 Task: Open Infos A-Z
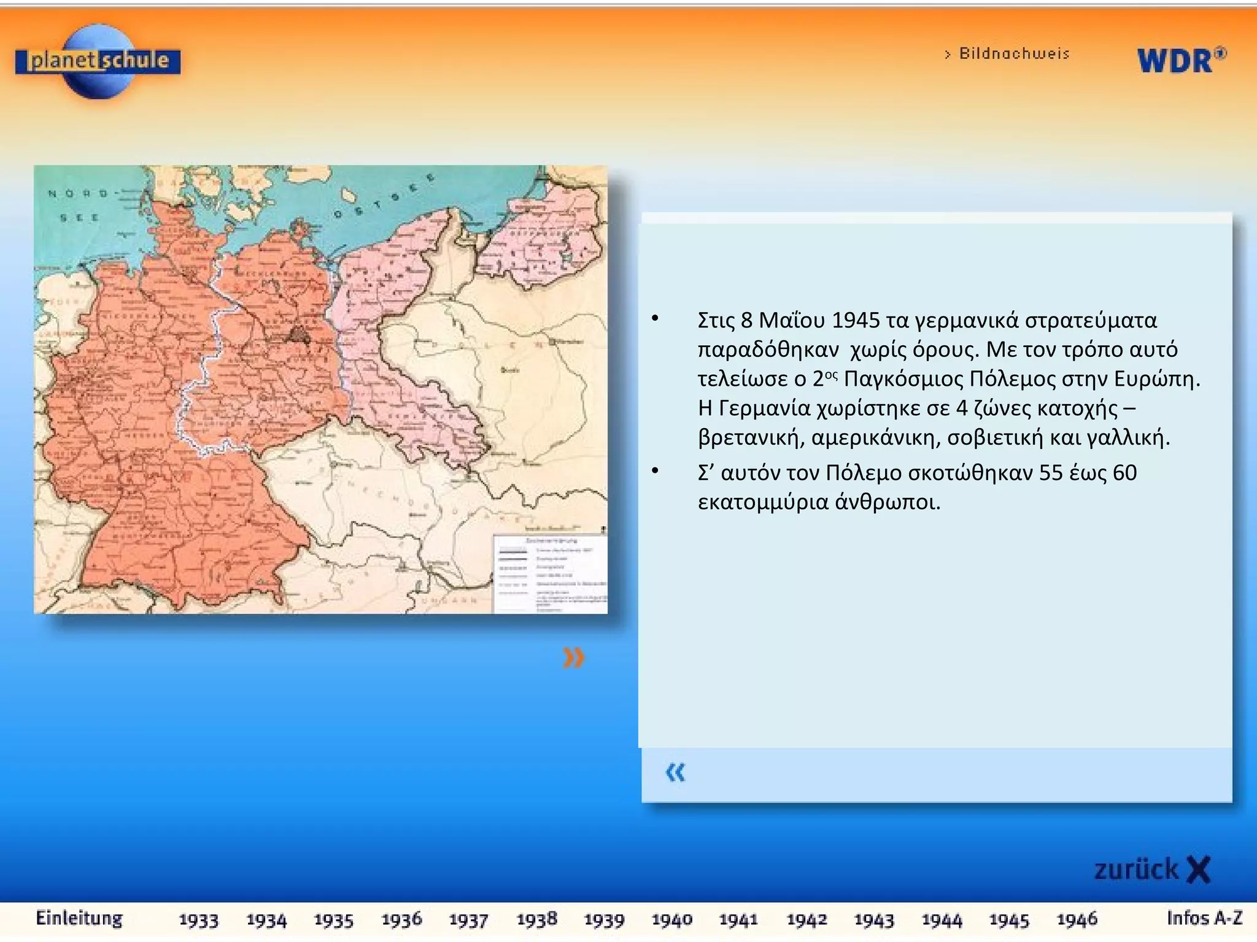point(1204,918)
